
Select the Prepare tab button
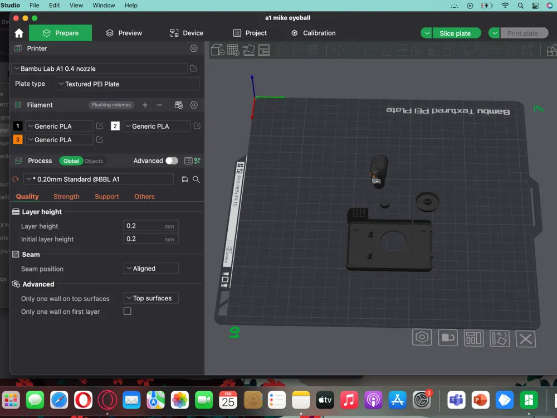tap(60, 33)
